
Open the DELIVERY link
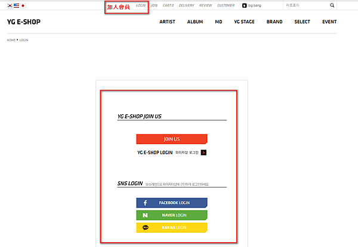187,5
